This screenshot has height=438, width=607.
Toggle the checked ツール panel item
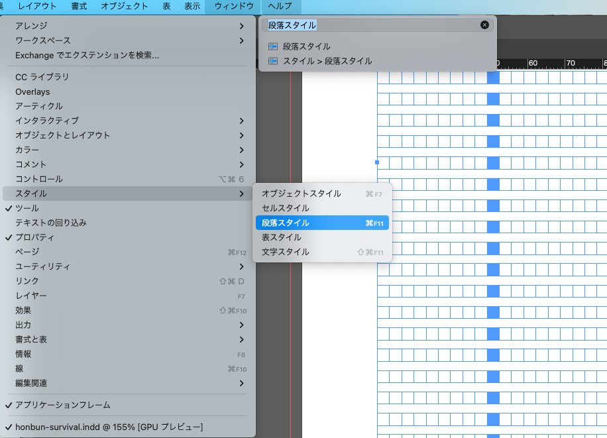click(129, 208)
